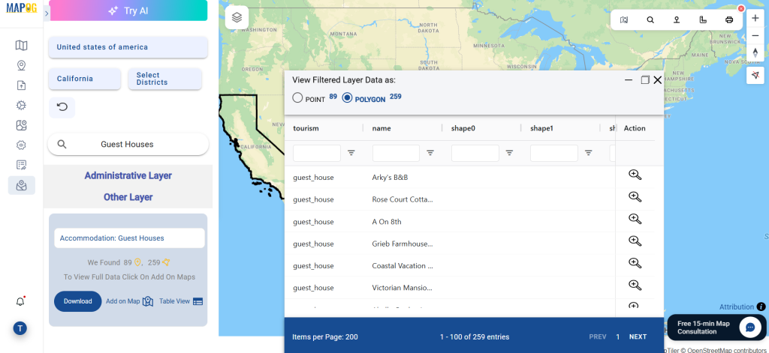Open filter menu for shape0 column
Image resolution: width=769 pixels, height=353 pixels.
(x=510, y=153)
